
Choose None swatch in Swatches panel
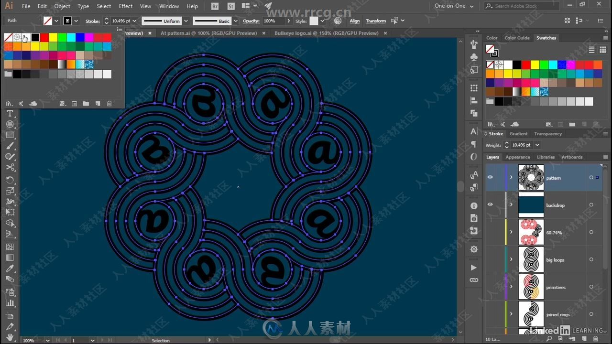[490, 64]
